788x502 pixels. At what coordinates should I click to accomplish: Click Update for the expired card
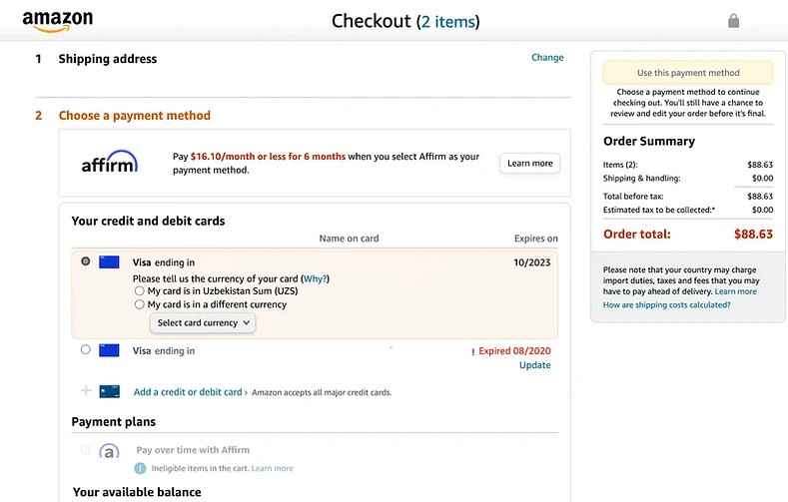534,365
